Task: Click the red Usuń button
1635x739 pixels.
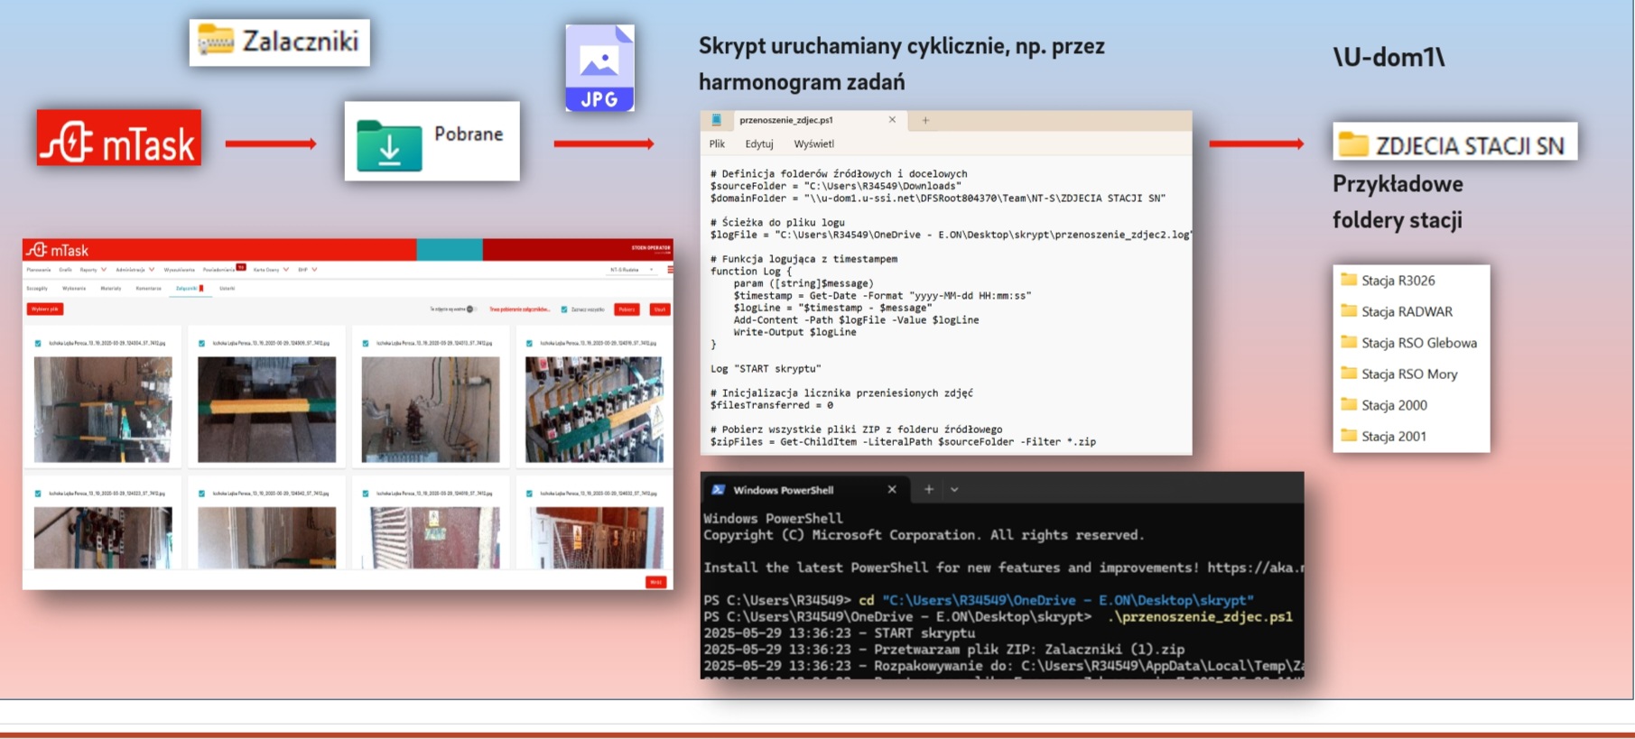Action: pyautogui.click(x=660, y=309)
